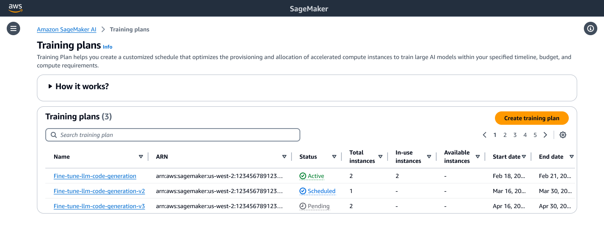Click Total instances header label
604x237 pixels.
[362, 157]
